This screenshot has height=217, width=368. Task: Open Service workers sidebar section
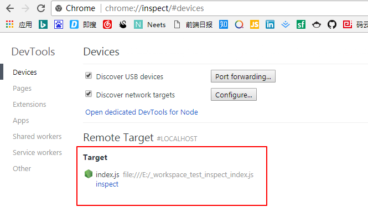click(37, 153)
